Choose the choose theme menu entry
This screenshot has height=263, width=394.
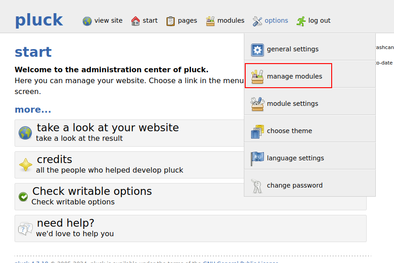click(289, 131)
